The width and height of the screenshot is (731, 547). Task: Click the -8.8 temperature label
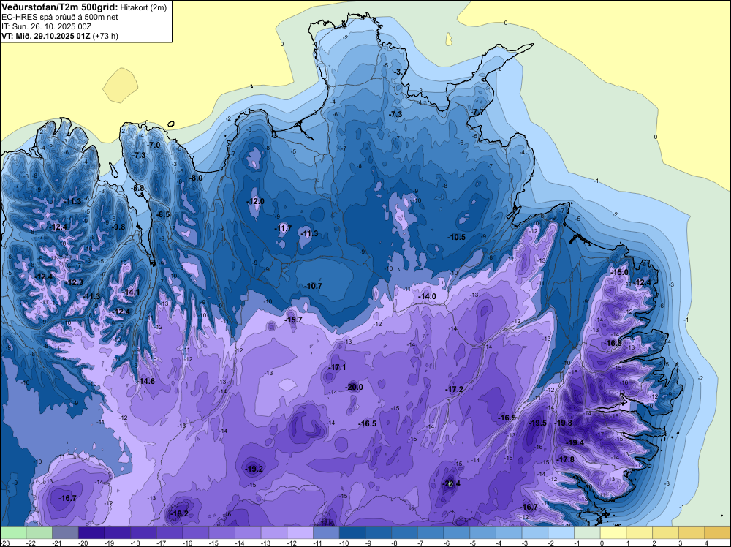[x=138, y=189]
